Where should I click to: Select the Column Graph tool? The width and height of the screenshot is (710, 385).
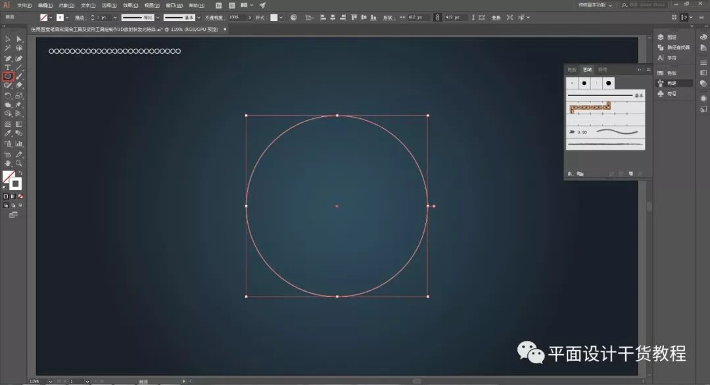click(x=19, y=144)
